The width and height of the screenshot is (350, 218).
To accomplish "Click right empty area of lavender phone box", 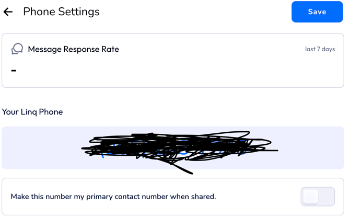I will pyautogui.click(x=313, y=148).
